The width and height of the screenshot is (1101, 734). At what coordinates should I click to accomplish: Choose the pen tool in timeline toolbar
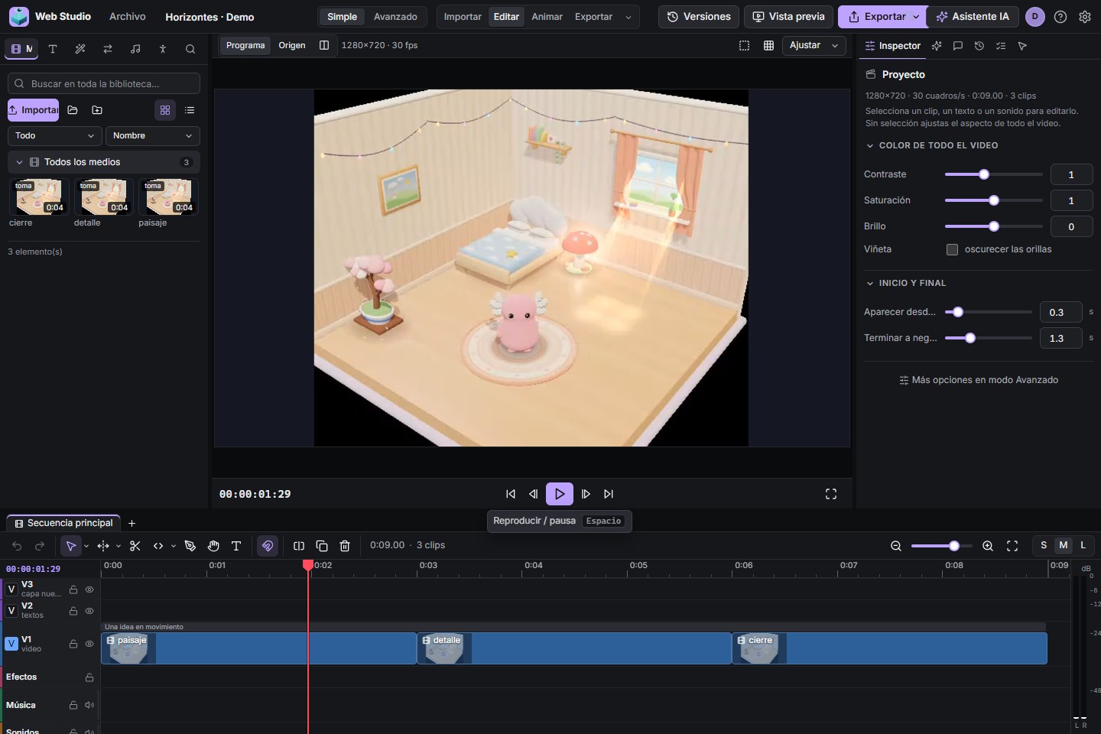[x=190, y=546]
